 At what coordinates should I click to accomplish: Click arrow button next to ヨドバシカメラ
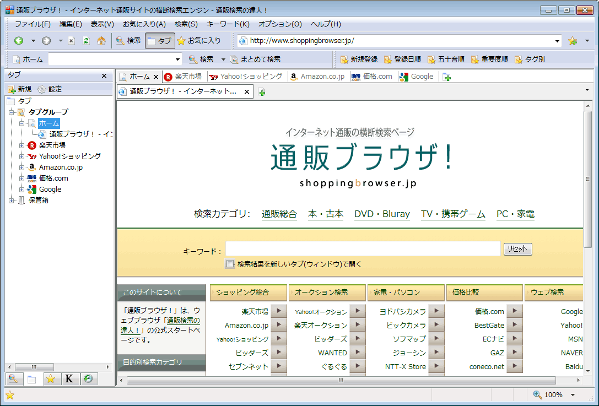[436, 311]
